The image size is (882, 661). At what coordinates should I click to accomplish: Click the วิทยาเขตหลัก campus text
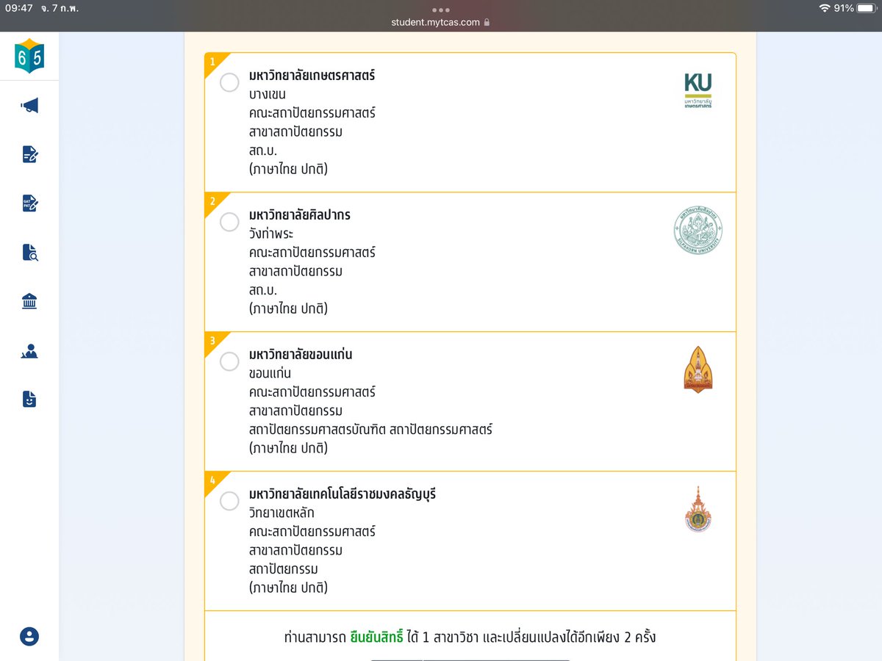point(282,513)
